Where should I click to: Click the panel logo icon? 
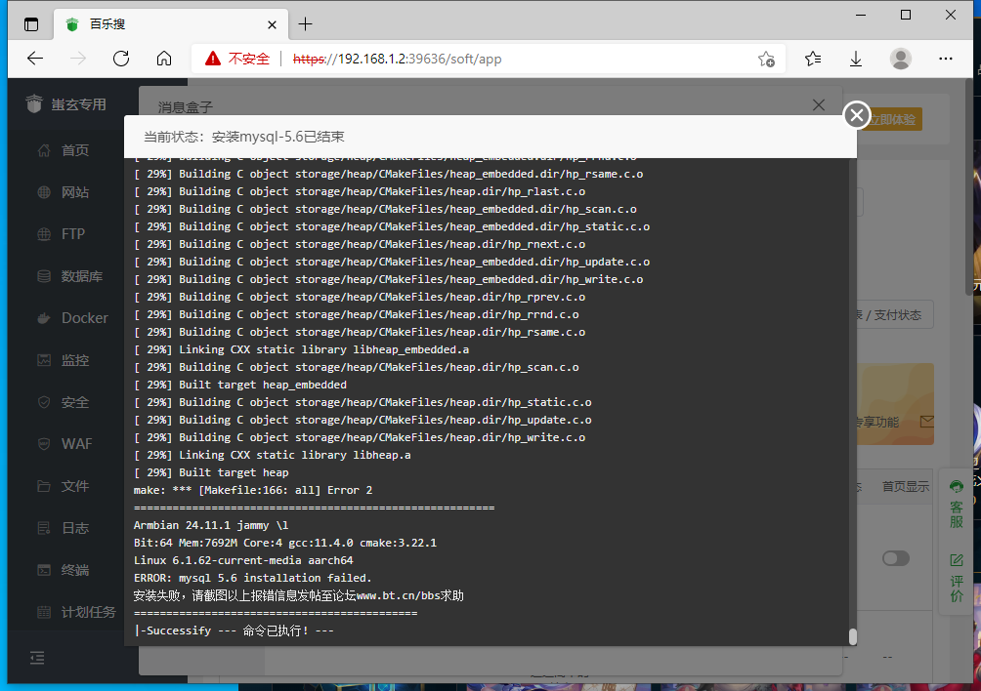pos(34,103)
